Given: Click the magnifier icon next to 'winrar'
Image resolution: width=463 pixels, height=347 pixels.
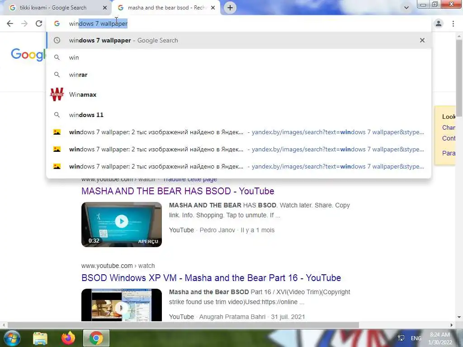Looking at the screenshot, I should click(x=57, y=75).
